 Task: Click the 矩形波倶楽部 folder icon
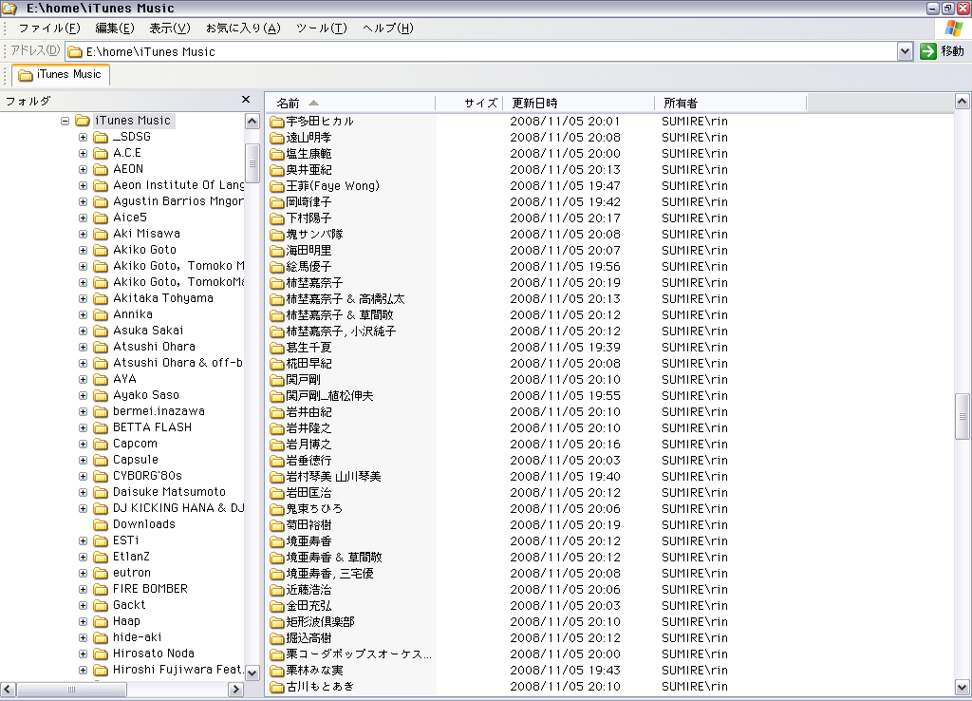coord(277,622)
